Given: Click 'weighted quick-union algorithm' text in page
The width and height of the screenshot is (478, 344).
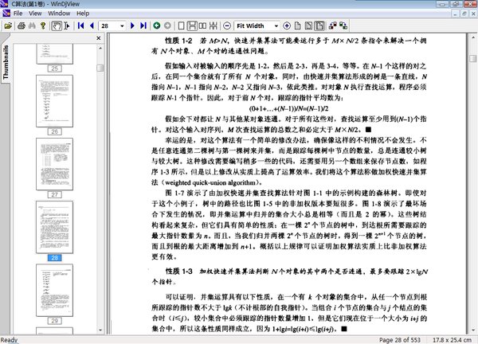Looking at the screenshot, I should tap(212, 183).
